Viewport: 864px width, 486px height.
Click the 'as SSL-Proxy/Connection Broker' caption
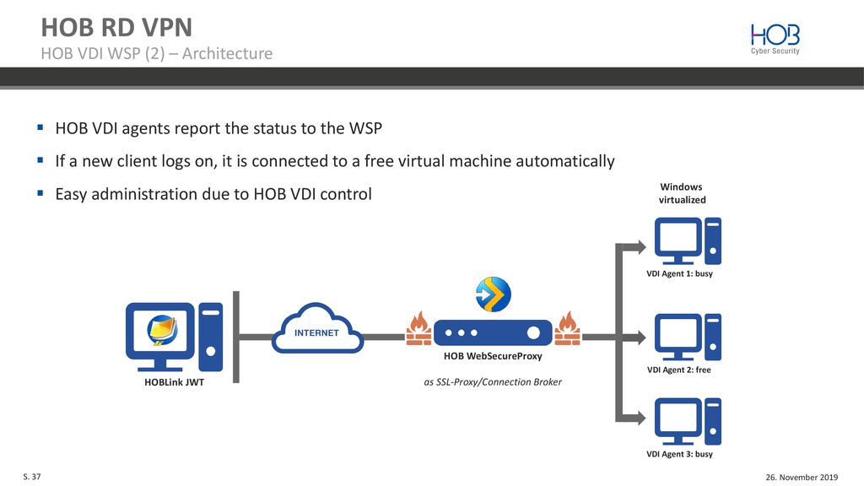tap(493, 382)
